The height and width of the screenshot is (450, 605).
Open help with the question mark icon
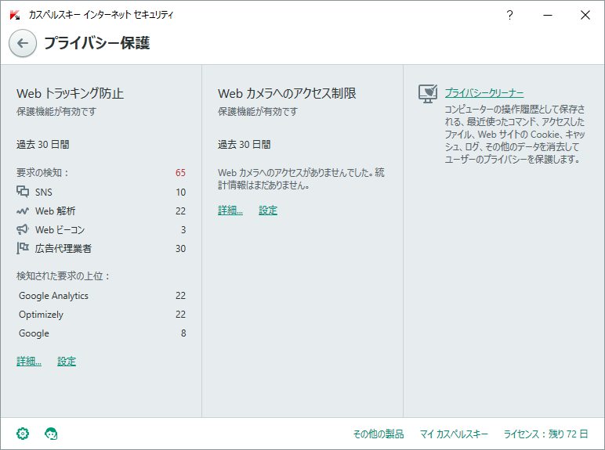(x=509, y=15)
